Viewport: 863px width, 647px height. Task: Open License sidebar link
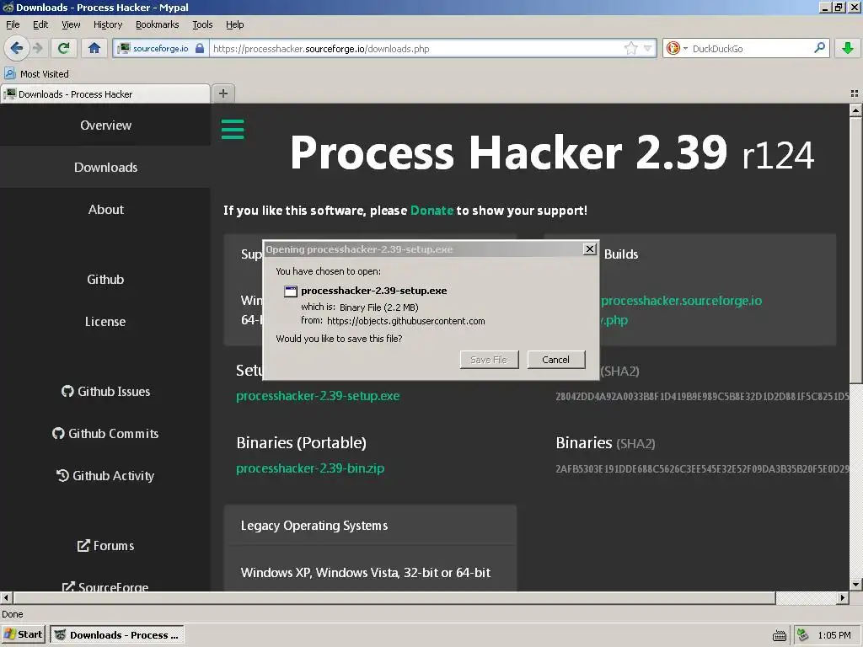(x=105, y=321)
